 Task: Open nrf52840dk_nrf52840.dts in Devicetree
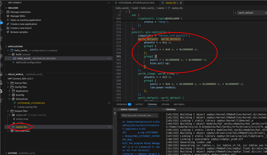(x=31, y=103)
